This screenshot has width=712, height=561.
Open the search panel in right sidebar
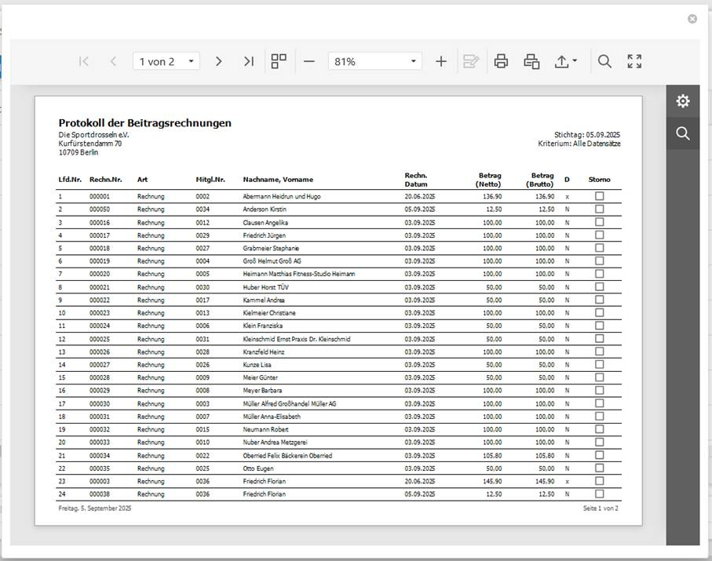(683, 133)
